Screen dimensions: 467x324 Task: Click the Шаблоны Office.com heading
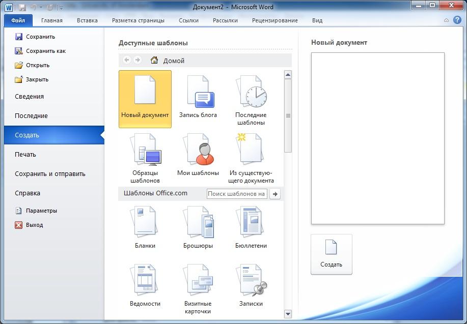click(x=155, y=193)
